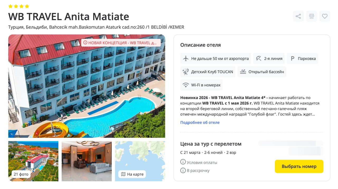Click the payment conditions info icon
The width and height of the screenshot is (338, 189).
point(183,162)
